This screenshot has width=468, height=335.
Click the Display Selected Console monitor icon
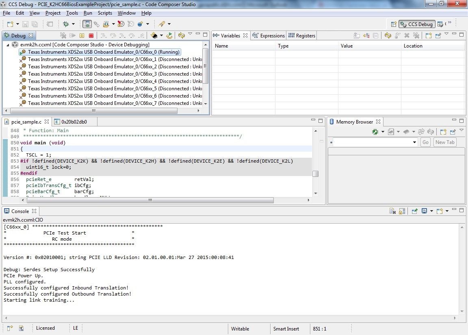click(x=424, y=211)
